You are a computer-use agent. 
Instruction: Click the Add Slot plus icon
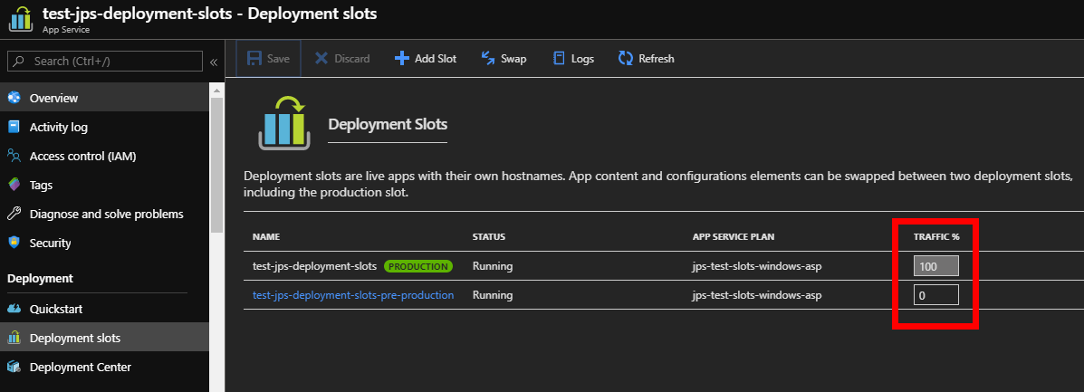coord(402,59)
